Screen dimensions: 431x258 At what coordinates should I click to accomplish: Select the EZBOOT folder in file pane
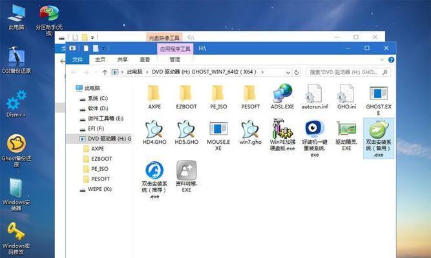pos(186,97)
